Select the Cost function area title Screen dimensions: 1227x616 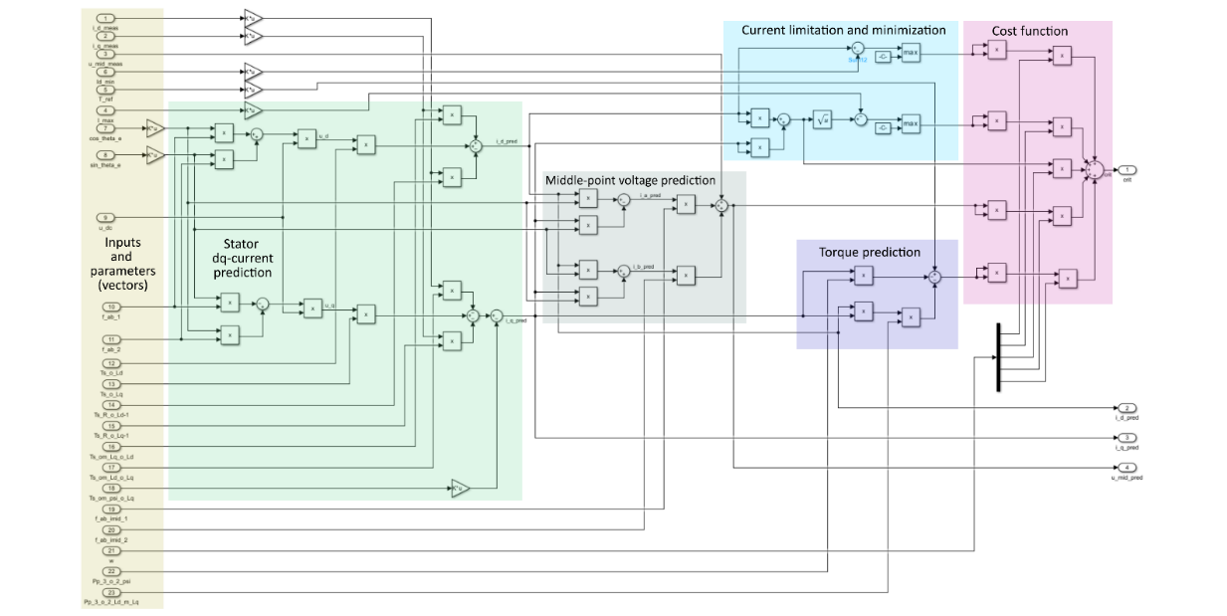point(1029,31)
